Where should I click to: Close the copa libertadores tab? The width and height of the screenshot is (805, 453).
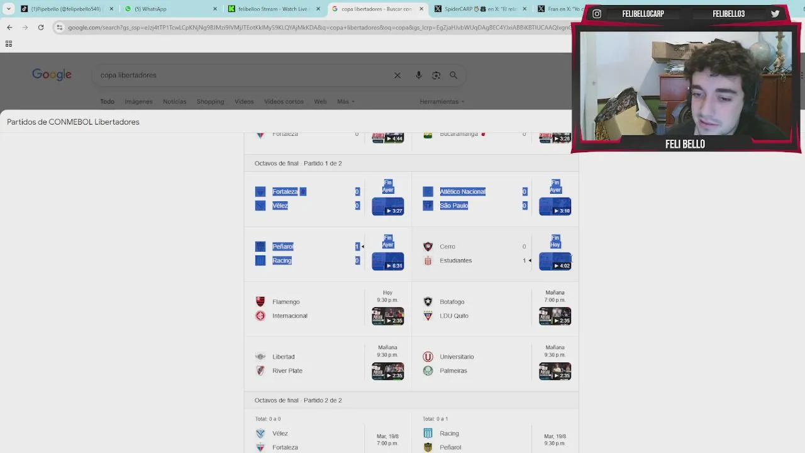[x=421, y=9]
